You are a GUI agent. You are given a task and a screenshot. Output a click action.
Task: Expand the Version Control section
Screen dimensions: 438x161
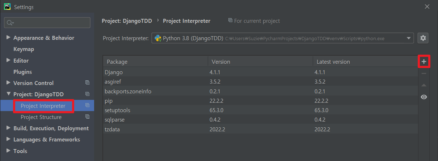pyautogui.click(x=8, y=83)
